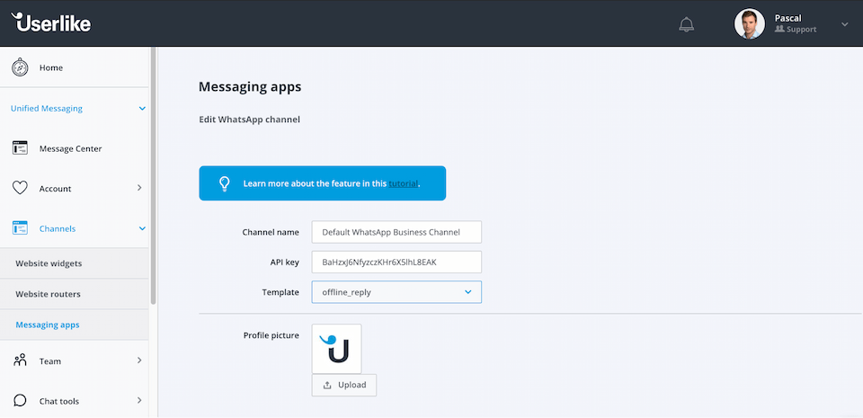Click Edit WhatsApp channel text
This screenshot has width=863, height=418.
tap(249, 120)
